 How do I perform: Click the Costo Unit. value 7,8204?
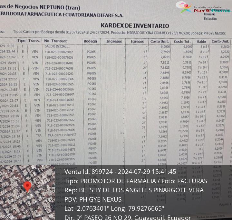pos(165,57)
